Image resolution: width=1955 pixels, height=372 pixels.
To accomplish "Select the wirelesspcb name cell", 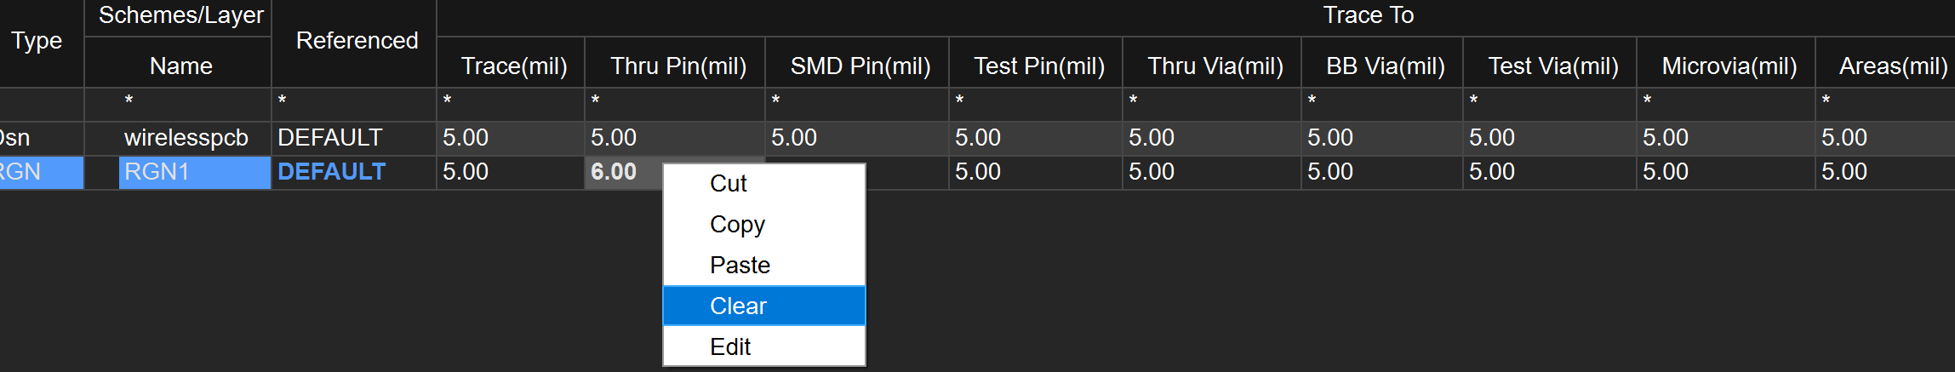I will tap(186, 138).
